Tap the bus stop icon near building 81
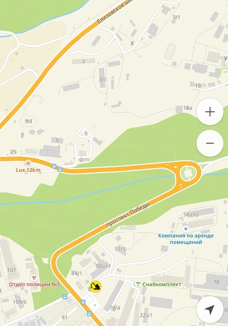Viewport: 228px width, 326px height. tap(65, 297)
